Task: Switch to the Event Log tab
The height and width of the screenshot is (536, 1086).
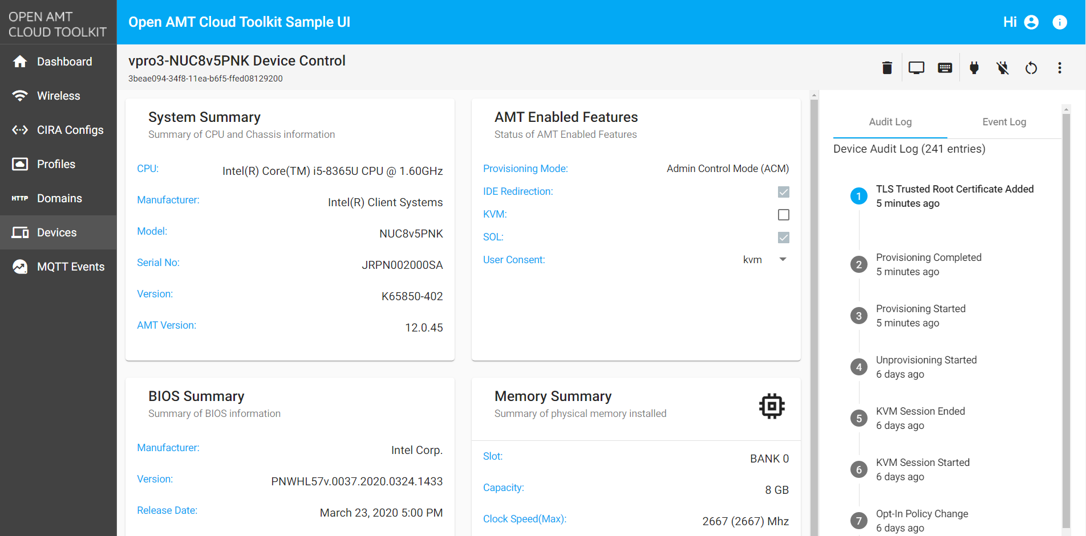Action: [1004, 122]
